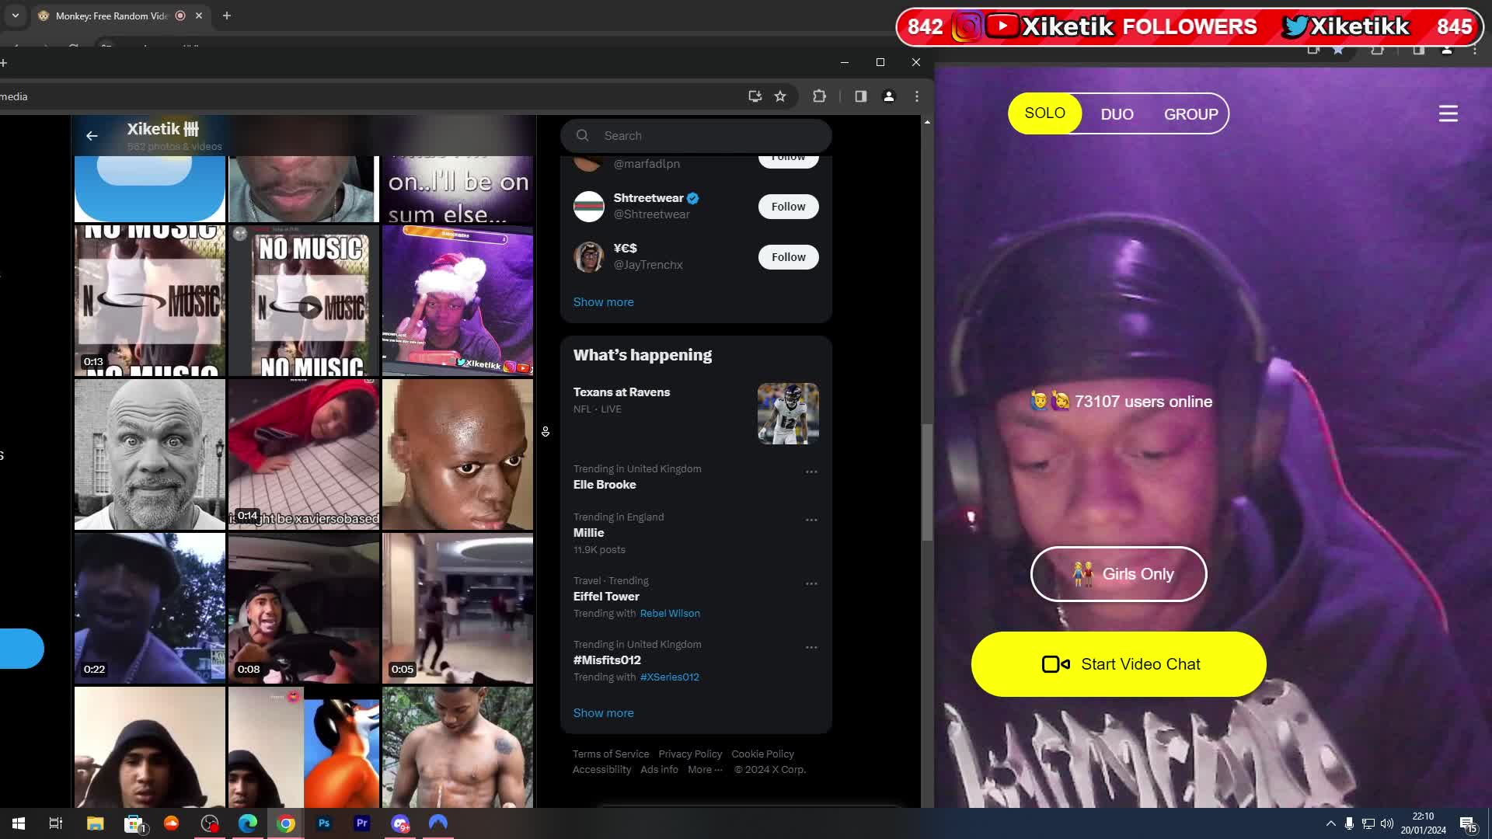Image resolution: width=1492 pixels, height=839 pixels.
Task: Bookmark page with the star icon
Action: (780, 96)
